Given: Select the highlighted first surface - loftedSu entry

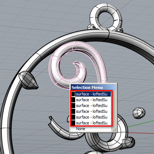Looking at the screenshot, I should (91, 94).
